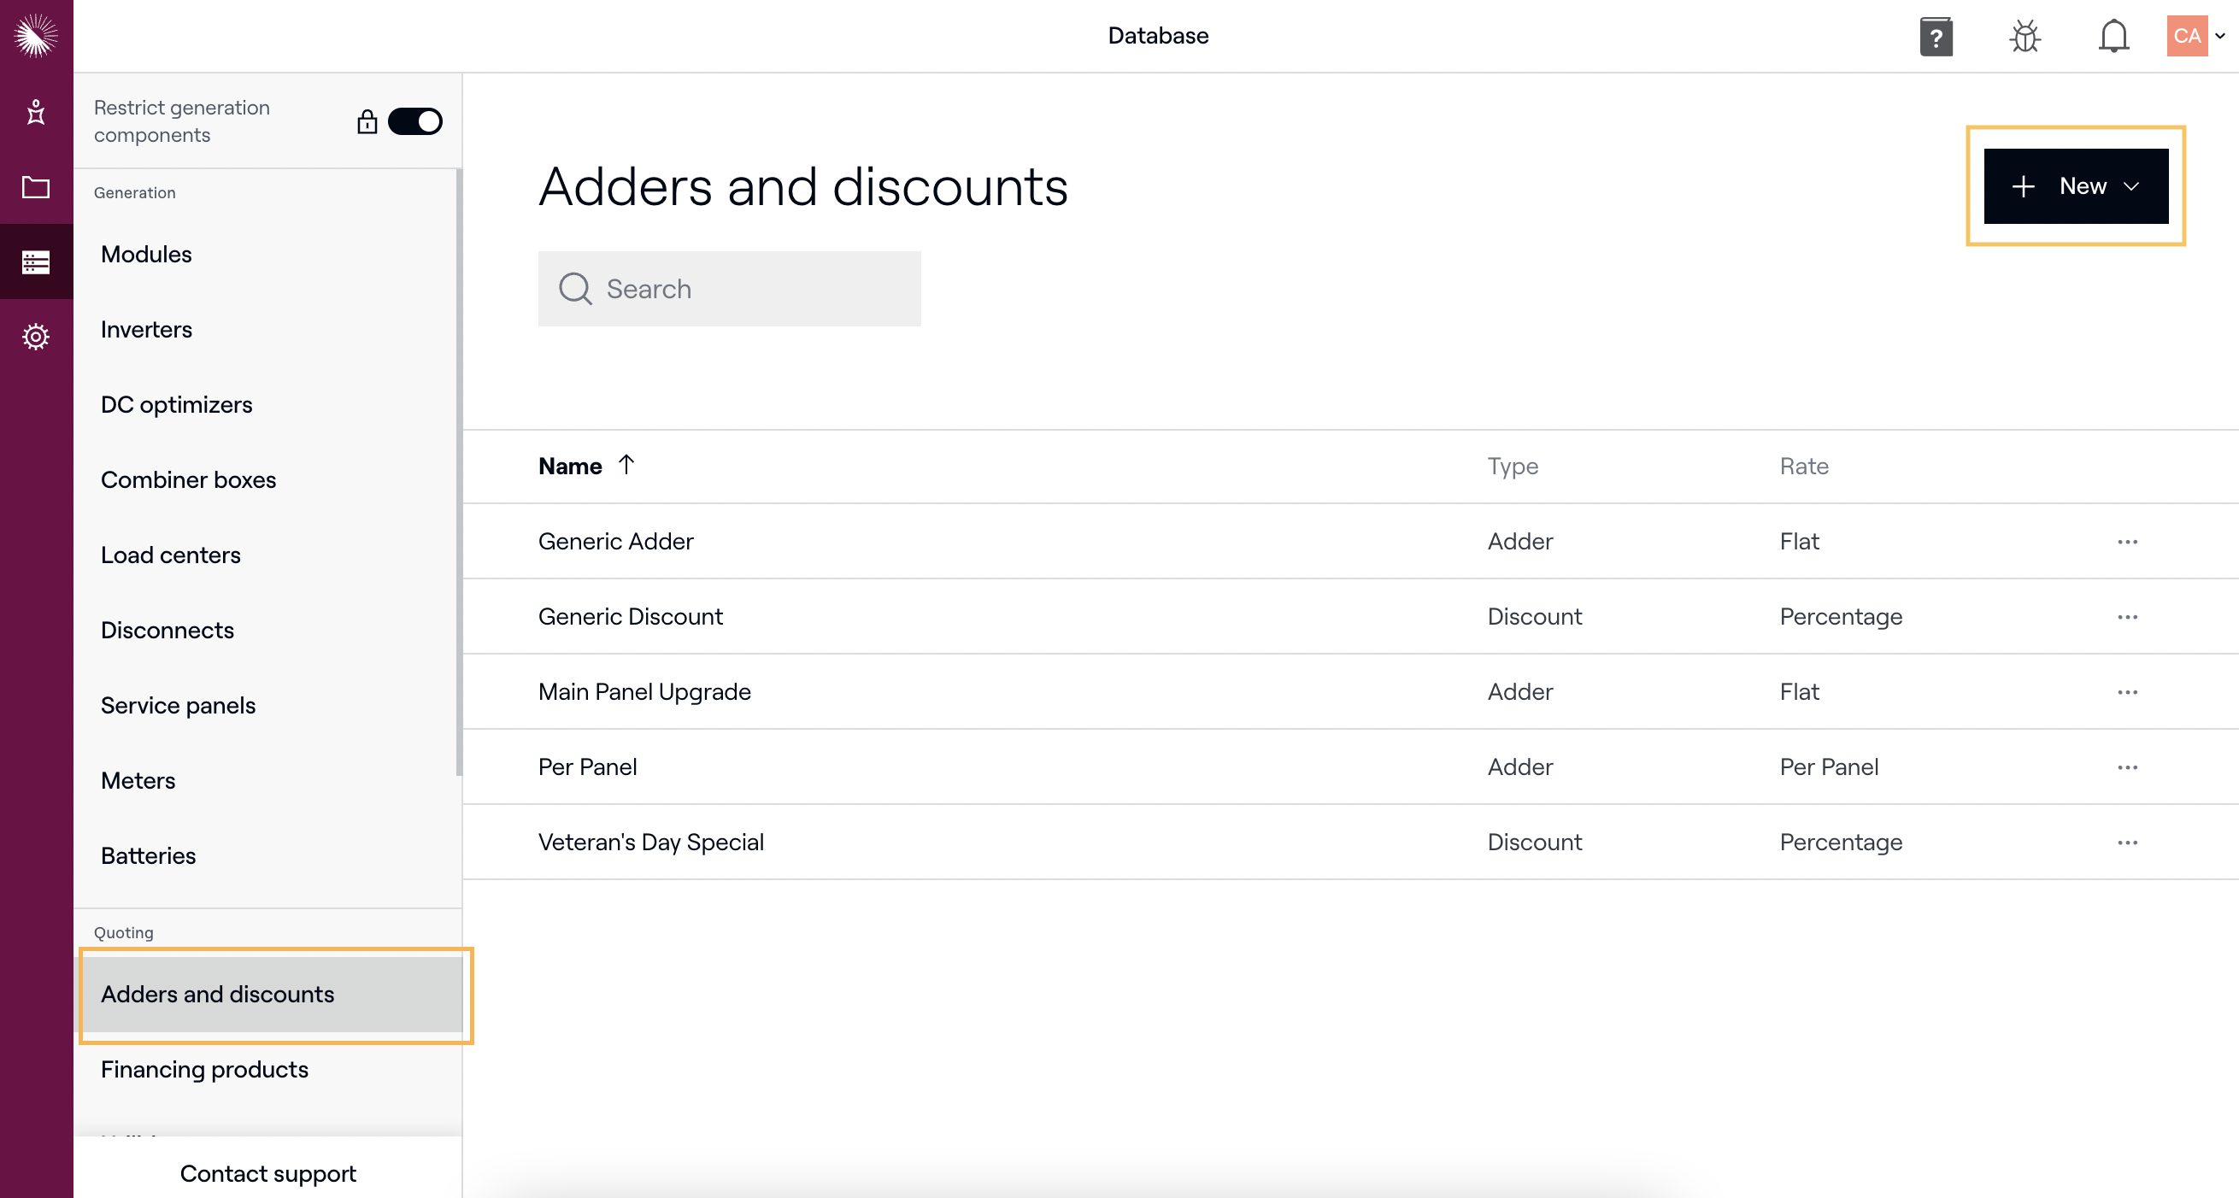Click the lock icon beside restrict toggle

[367, 121]
